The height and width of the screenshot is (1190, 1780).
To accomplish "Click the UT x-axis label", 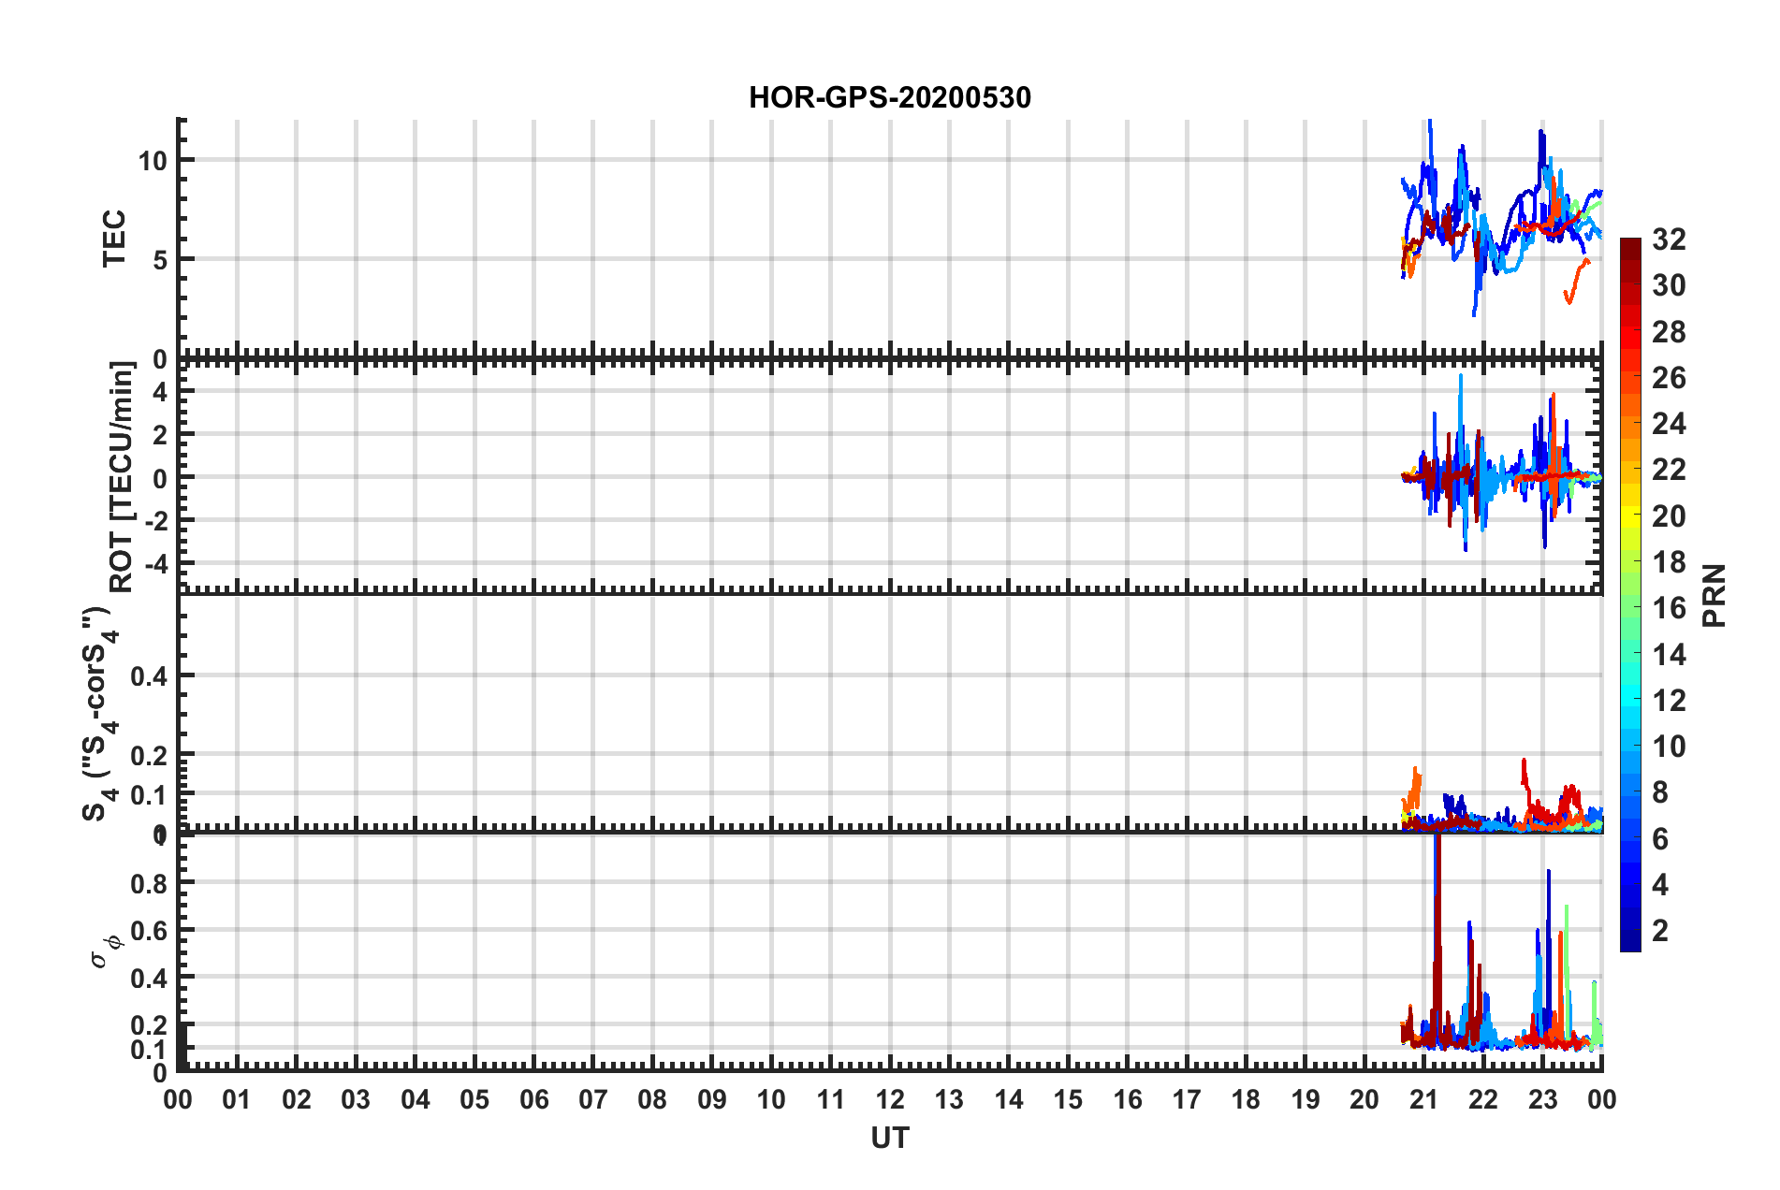I will pyautogui.click(x=890, y=1138).
